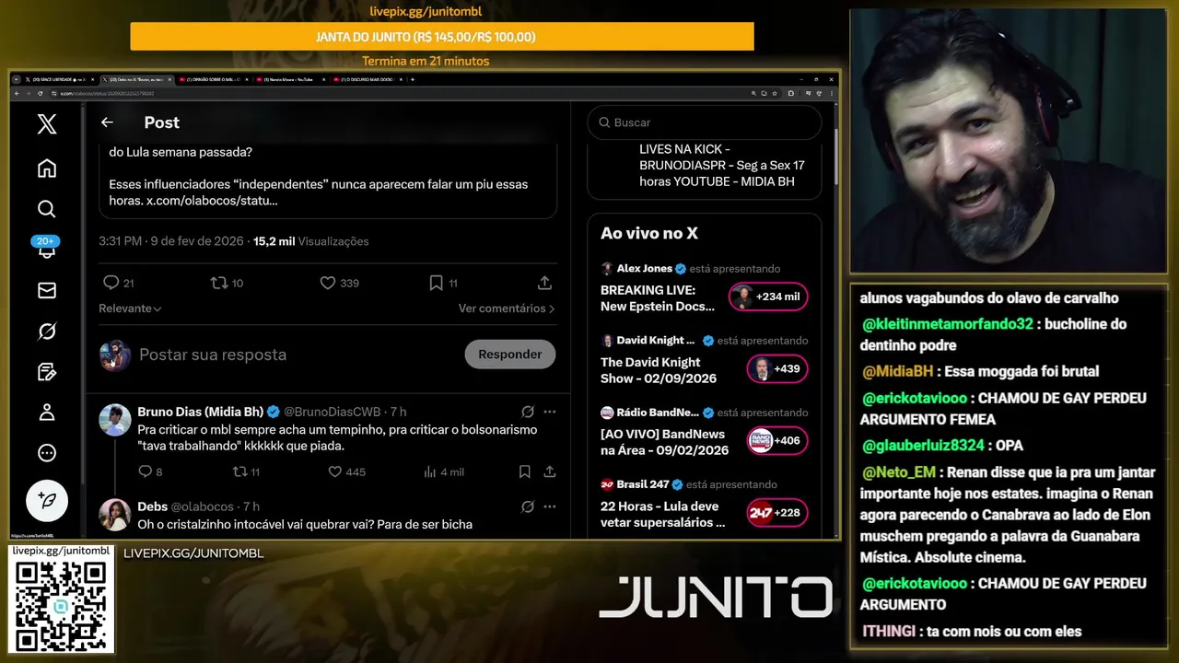Screen dimensions: 1179x663
Task: Open Lists icon in sidebar
Action: point(47,372)
